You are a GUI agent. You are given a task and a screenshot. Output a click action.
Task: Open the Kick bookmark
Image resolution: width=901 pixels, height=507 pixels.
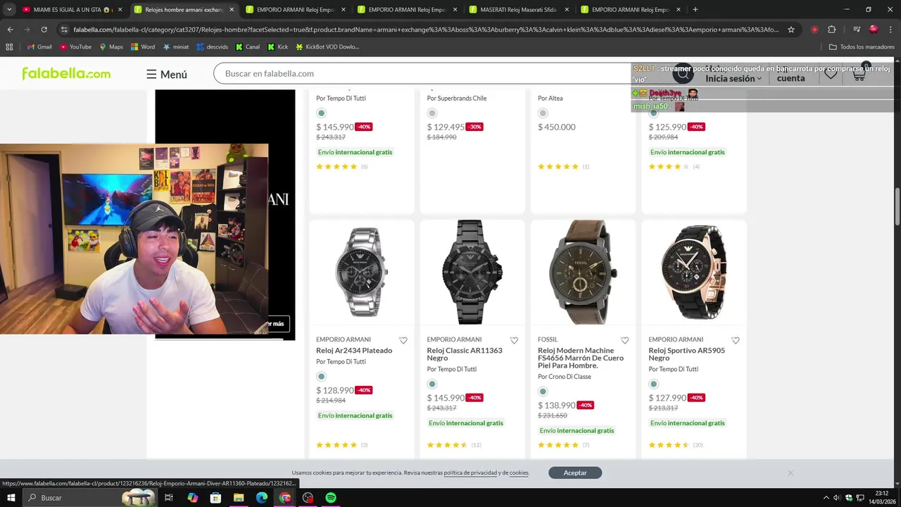pos(278,46)
